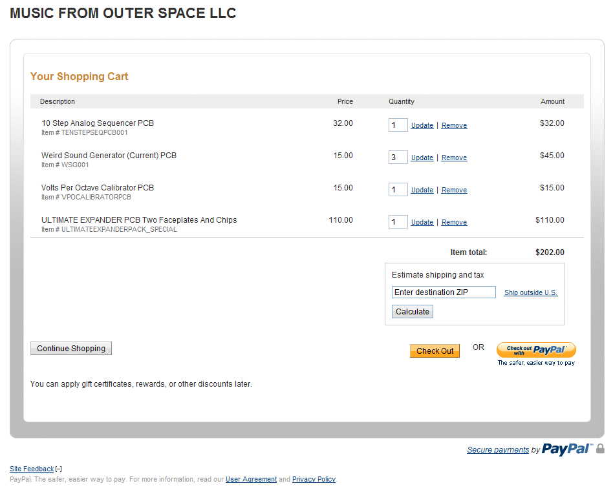Read the PayPal User Agreement
The width and height of the screenshot is (613, 490).
251,480
